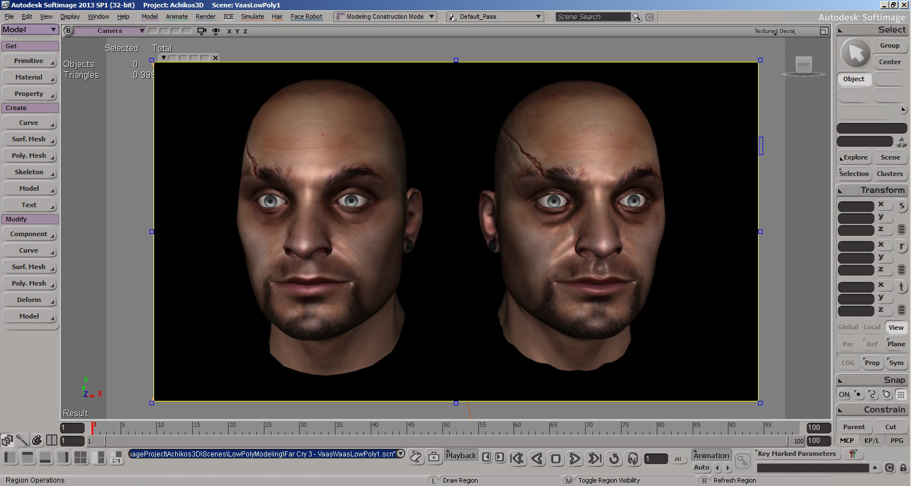Open the Camera view dropdown
Screen dimensions: 911x486
[110, 31]
